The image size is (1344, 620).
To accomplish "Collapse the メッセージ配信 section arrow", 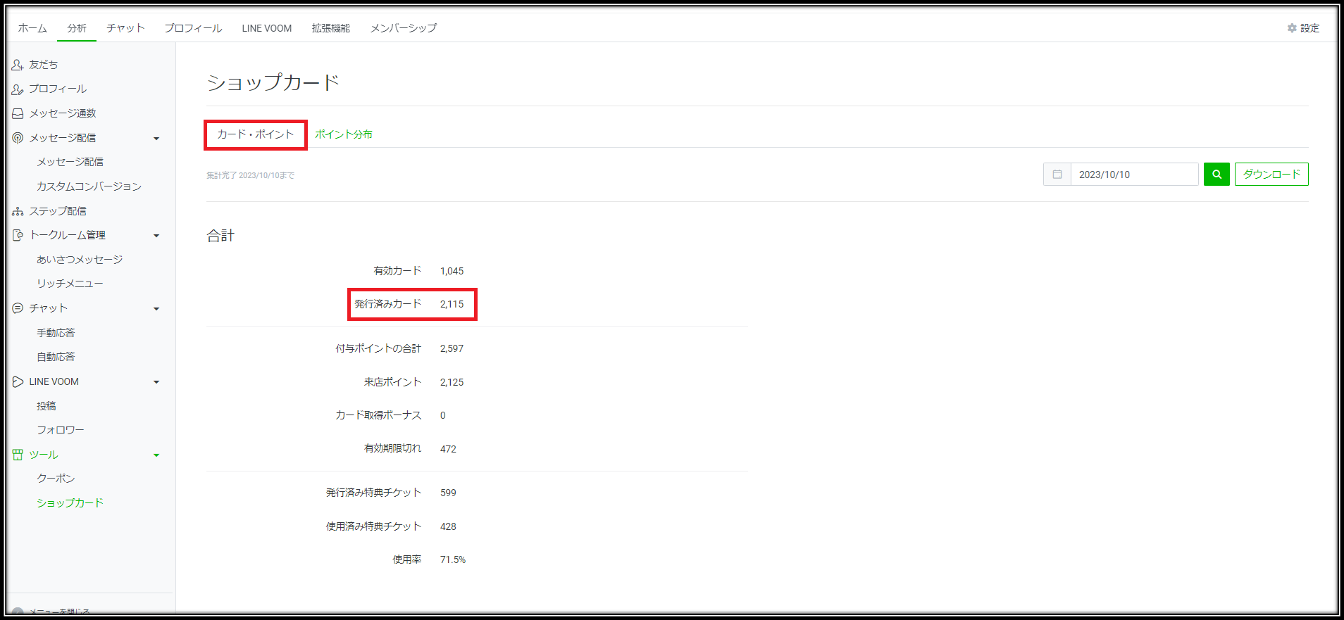I will pos(156,139).
